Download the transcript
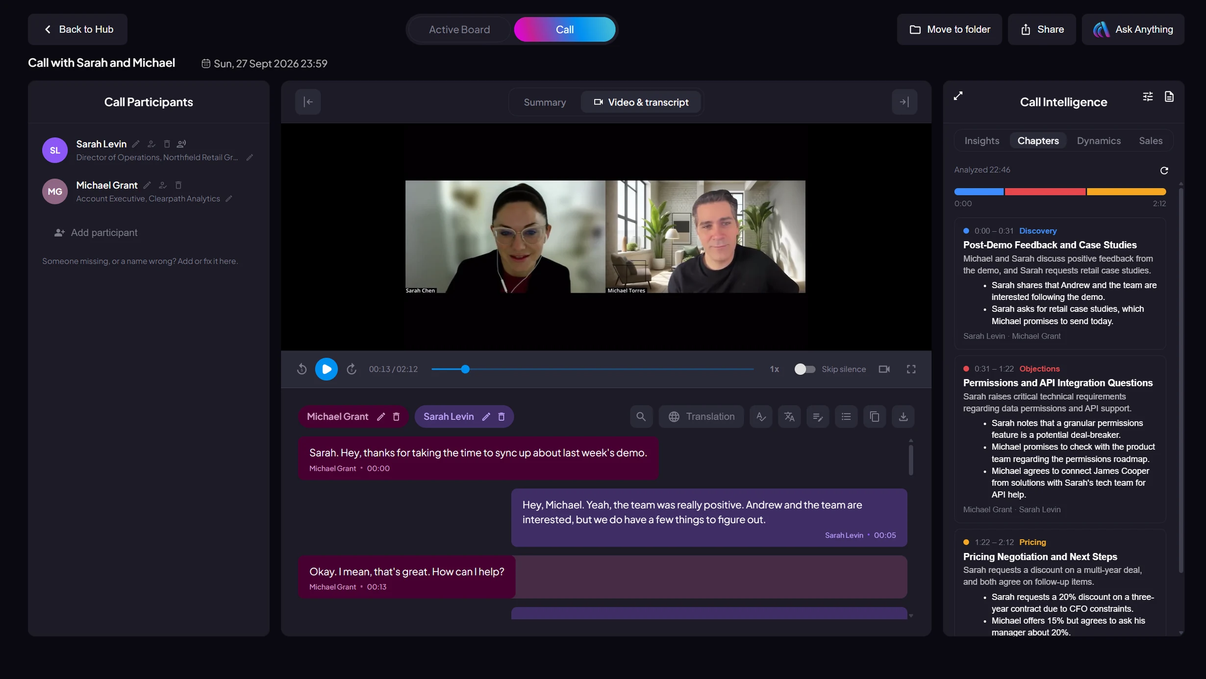 click(903, 416)
